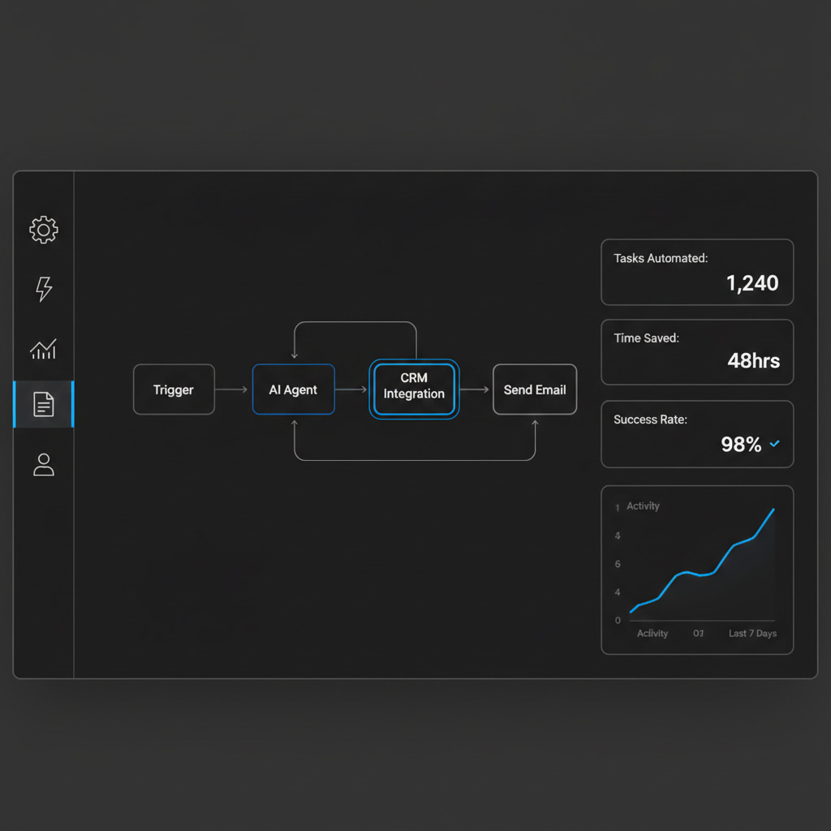
Task: Open the Time Saved stat card
Action: tap(697, 351)
